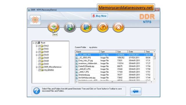Click the blue book download-arrow toolbar icon
The width and height of the screenshot is (186, 105).
[x=70, y=27]
